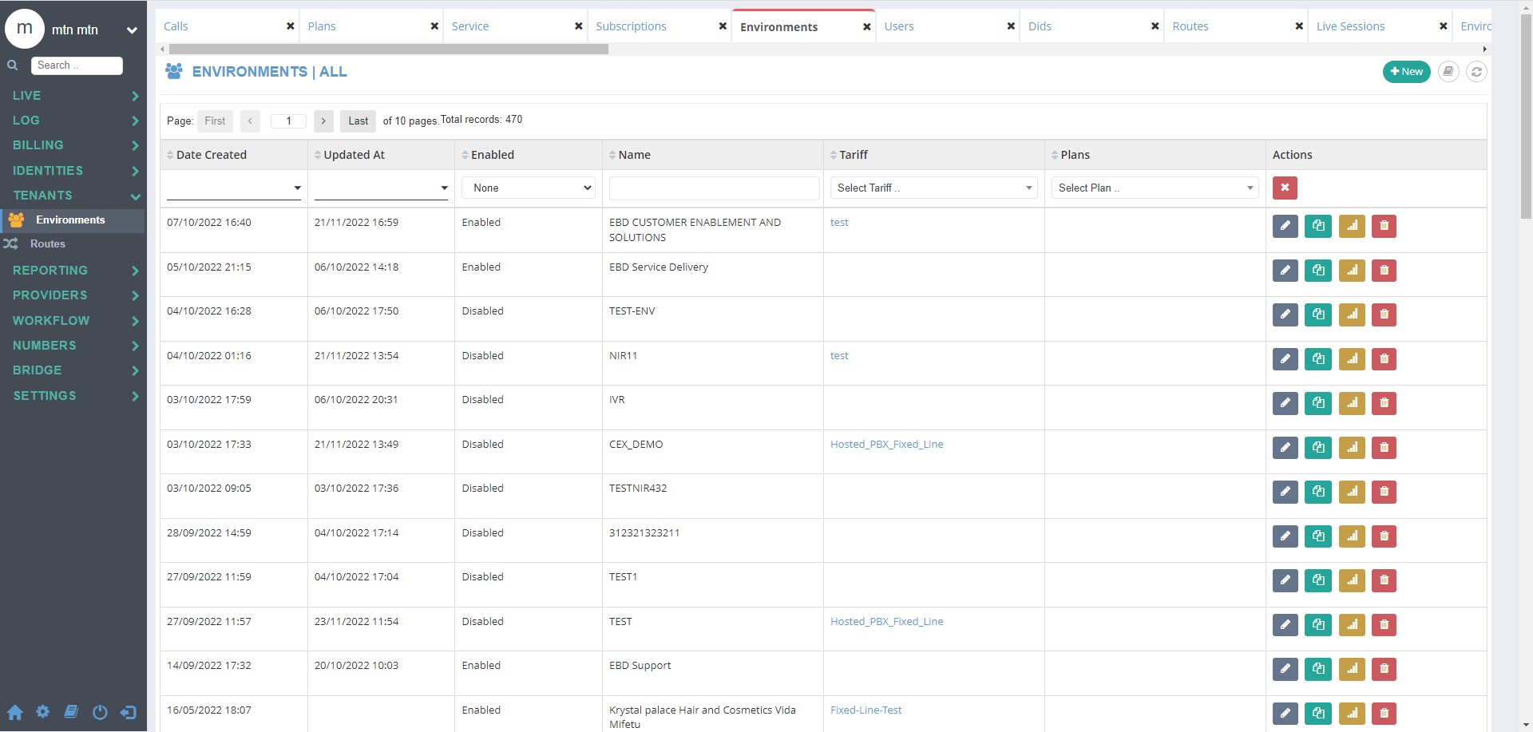Delete the NIR11 environment using trash icon
Image resolution: width=1533 pixels, height=732 pixels.
(1384, 359)
